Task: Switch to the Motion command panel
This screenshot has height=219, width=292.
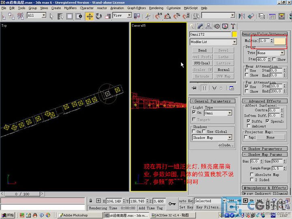Action: [x=217, y=26]
